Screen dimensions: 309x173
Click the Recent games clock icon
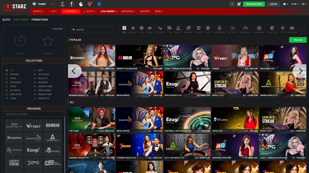coord(20,41)
